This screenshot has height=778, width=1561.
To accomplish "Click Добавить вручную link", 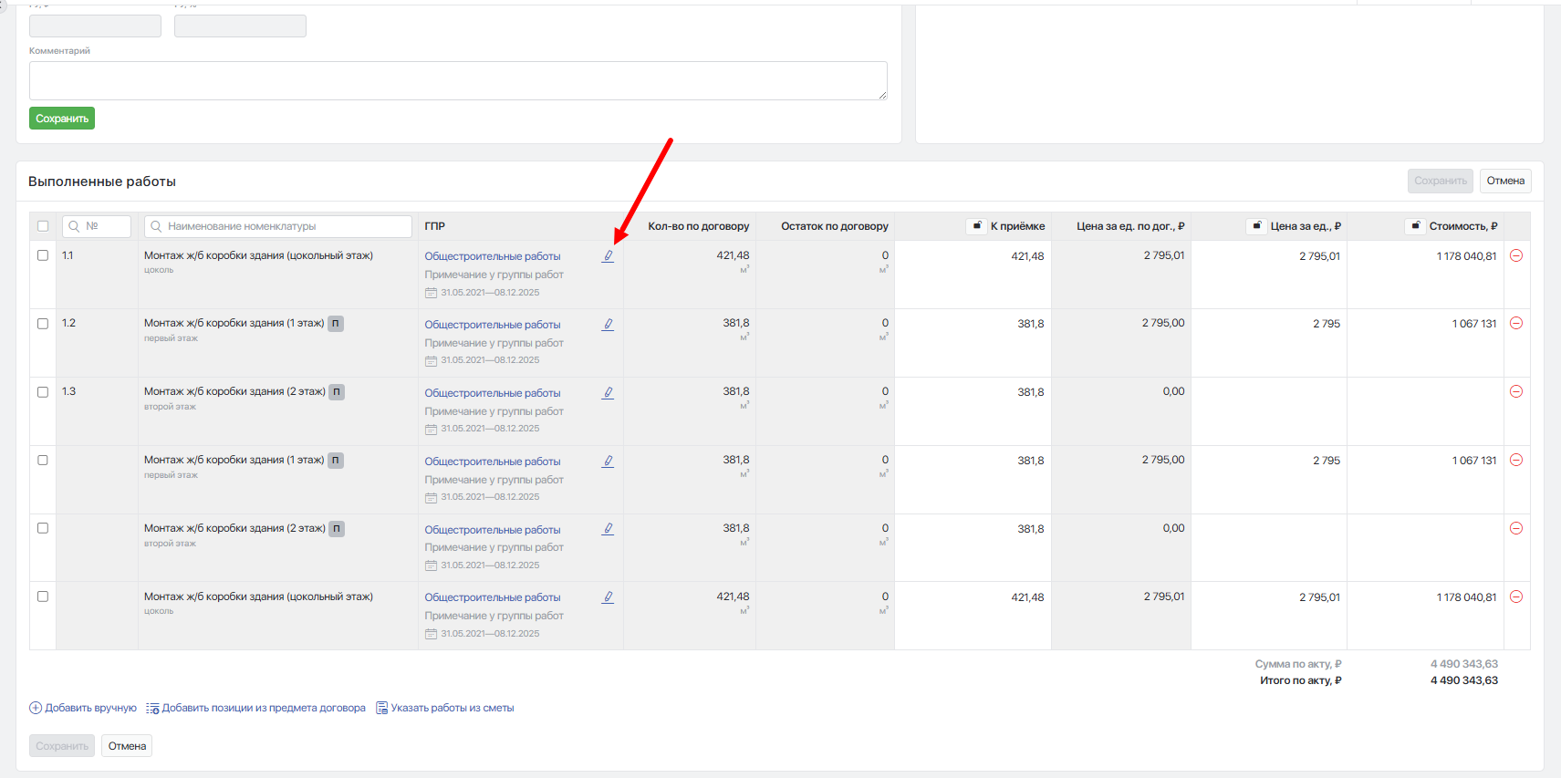I will (83, 708).
